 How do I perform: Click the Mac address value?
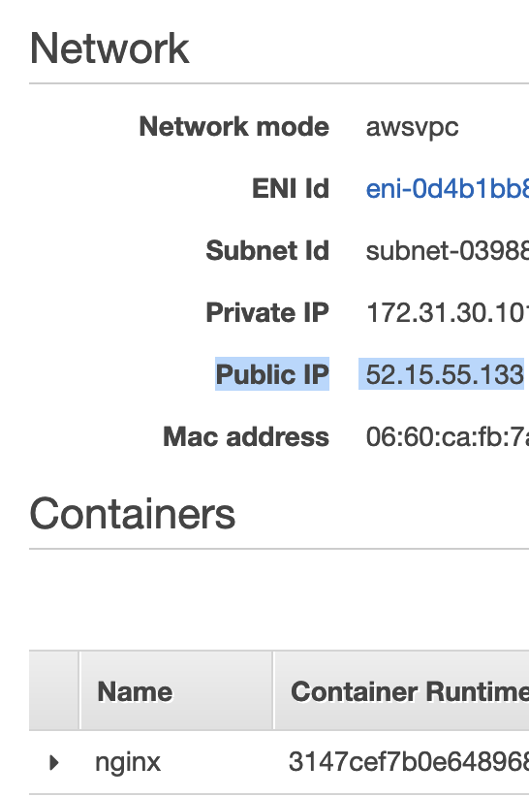448,436
